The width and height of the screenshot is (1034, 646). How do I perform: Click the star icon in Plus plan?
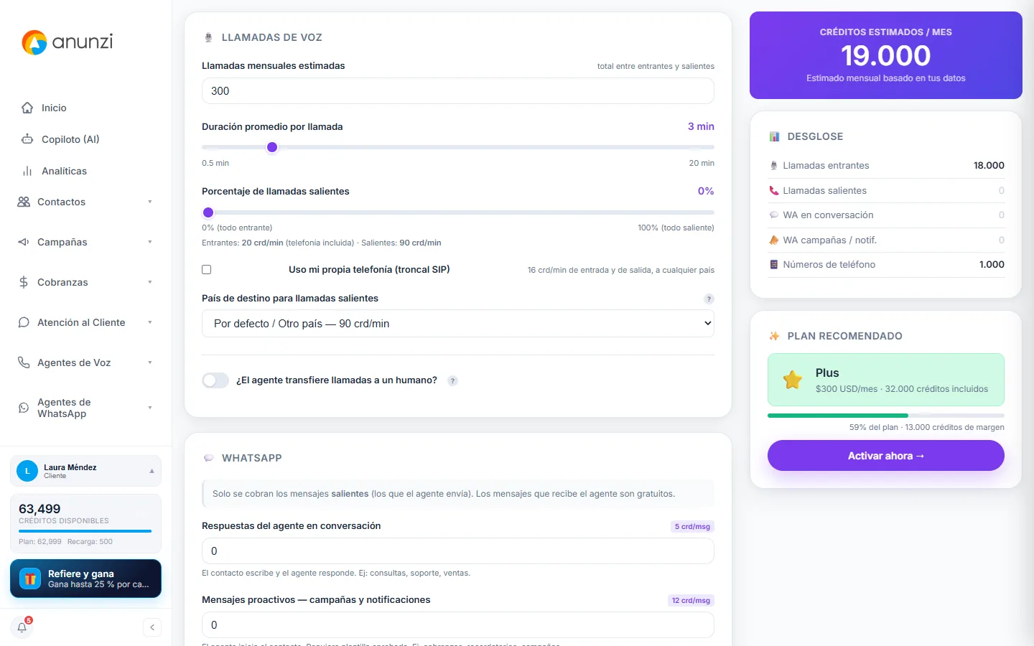[793, 380]
